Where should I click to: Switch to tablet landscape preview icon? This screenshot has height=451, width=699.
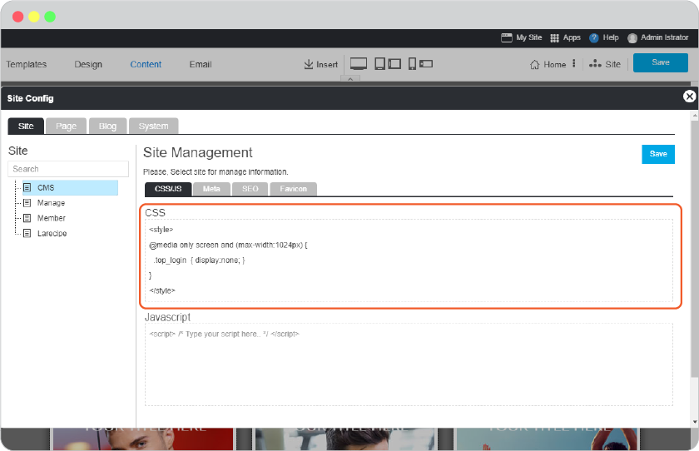pos(394,64)
